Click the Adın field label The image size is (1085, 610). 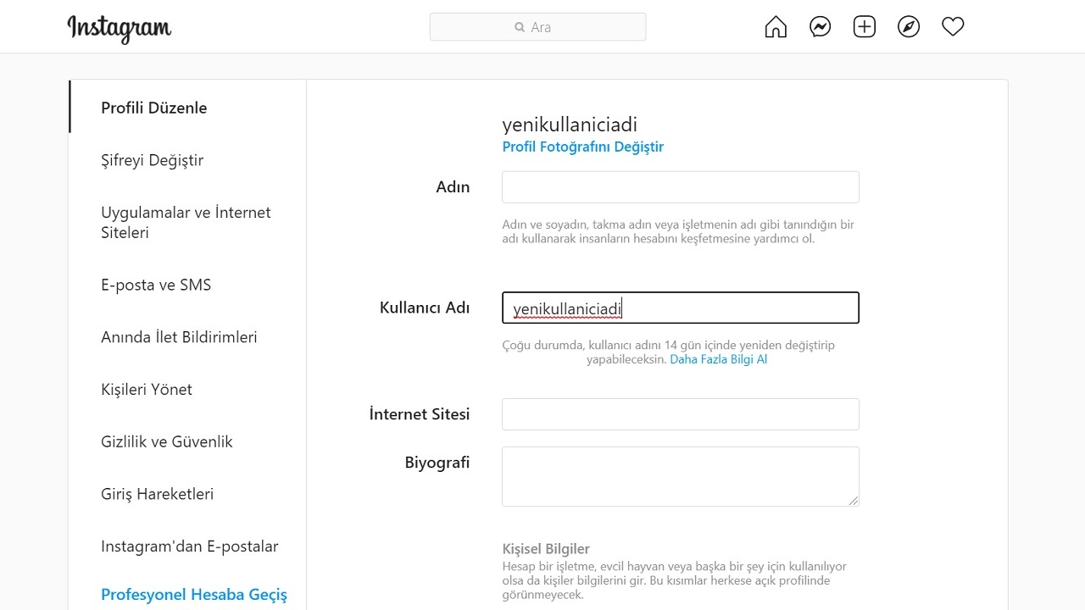[x=453, y=187]
